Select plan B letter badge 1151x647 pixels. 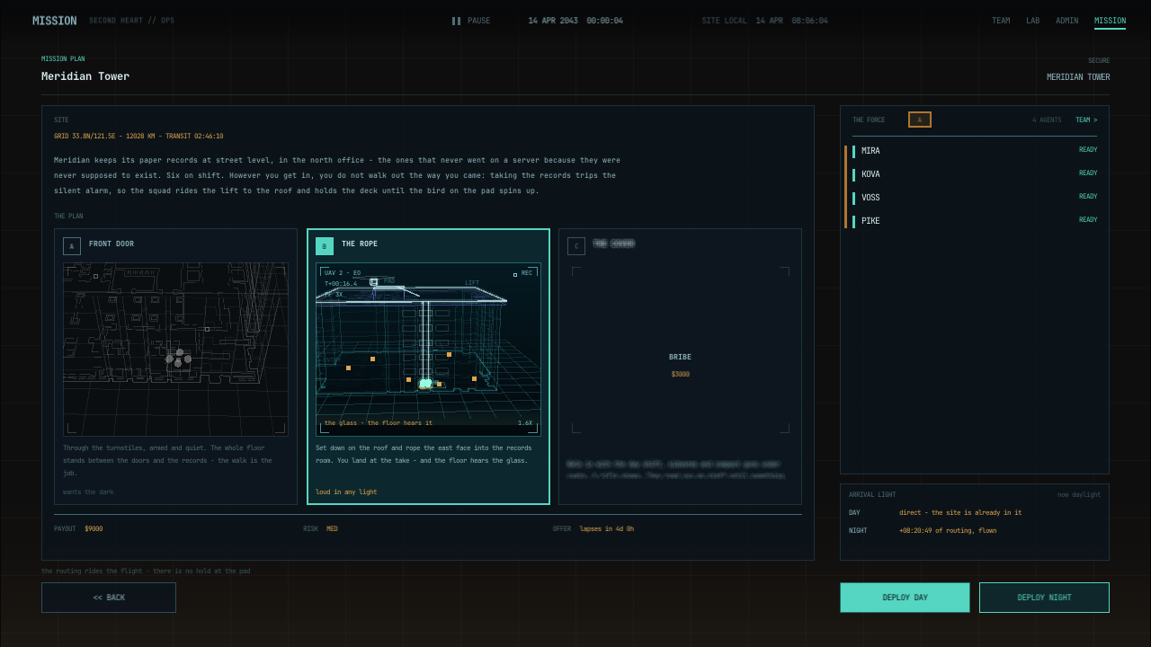pos(325,246)
